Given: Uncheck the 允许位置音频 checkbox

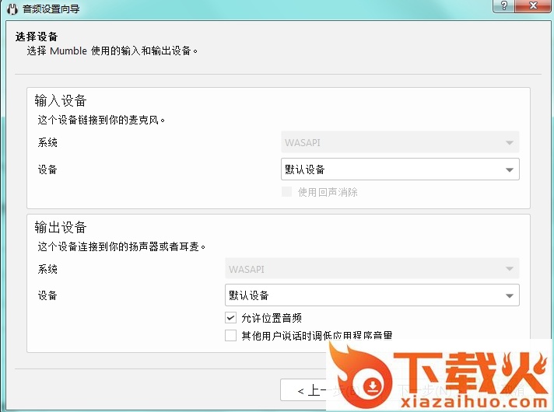Looking at the screenshot, I should click(230, 317).
